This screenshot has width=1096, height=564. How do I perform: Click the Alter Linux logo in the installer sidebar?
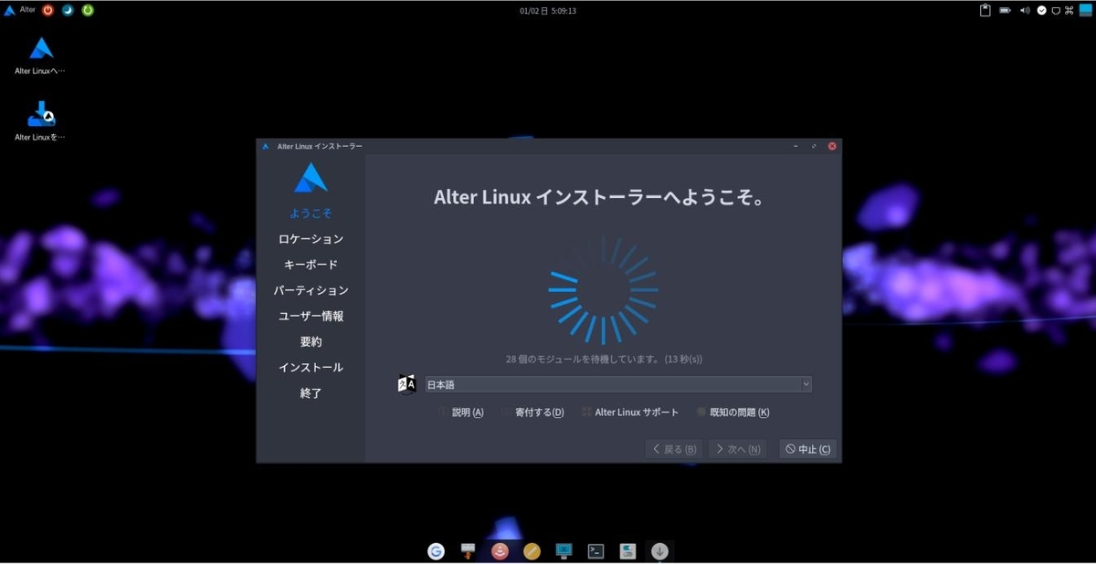coord(311,177)
